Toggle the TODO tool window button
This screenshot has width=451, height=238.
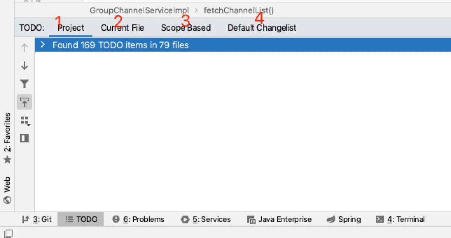(x=81, y=219)
